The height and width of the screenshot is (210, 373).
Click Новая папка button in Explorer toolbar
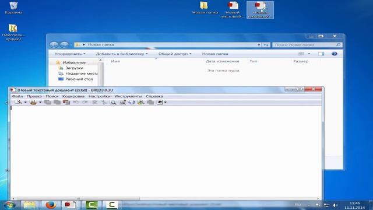click(x=215, y=54)
